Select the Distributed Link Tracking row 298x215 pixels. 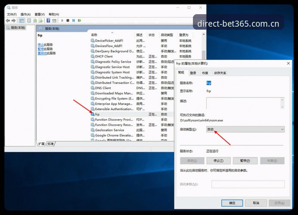coord(132,77)
